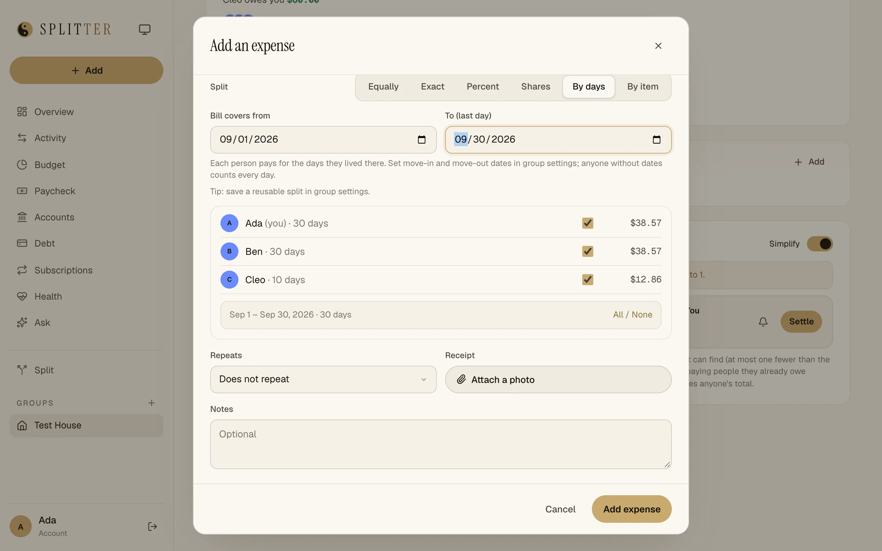The height and width of the screenshot is (551, 882).
Task: Open Overview from the sidebar
Action: pos(86,112)
